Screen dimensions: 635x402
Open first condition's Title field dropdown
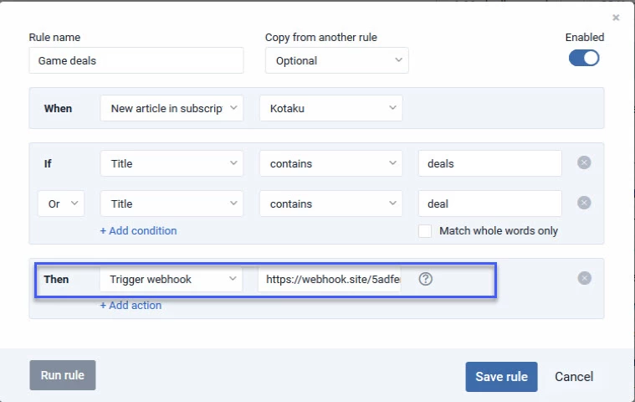pos(172,163)
